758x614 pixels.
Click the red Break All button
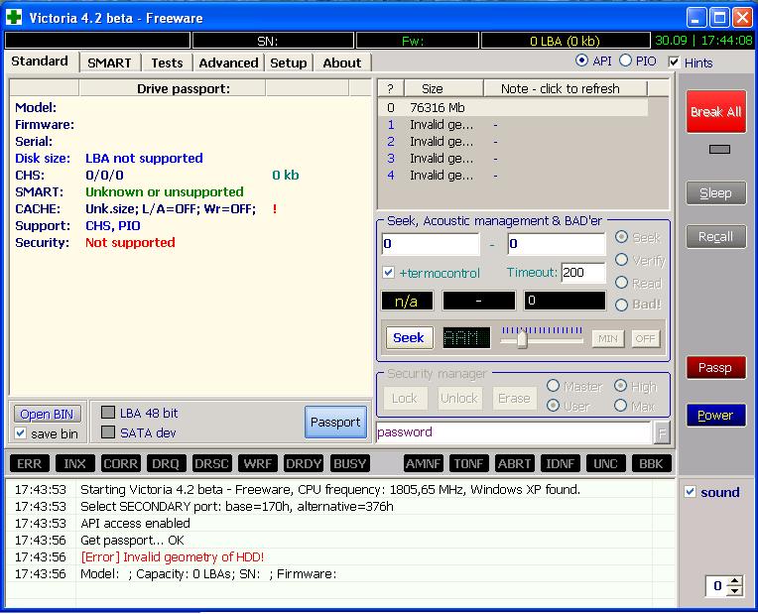[715, 112]
